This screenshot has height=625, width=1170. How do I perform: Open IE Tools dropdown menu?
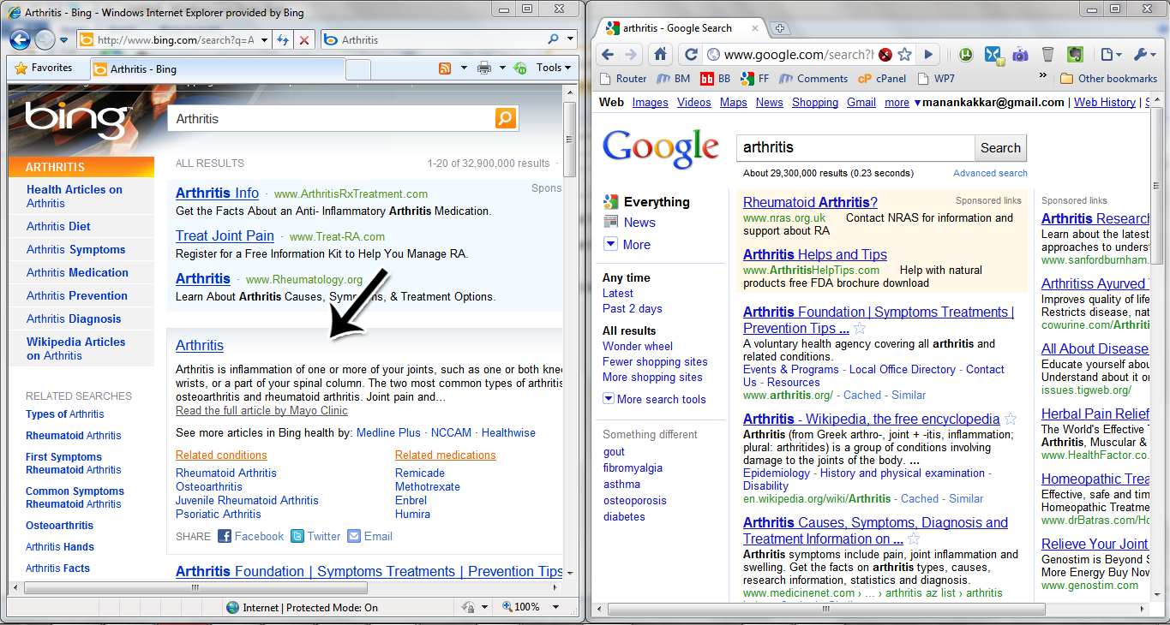click(554, 68)
